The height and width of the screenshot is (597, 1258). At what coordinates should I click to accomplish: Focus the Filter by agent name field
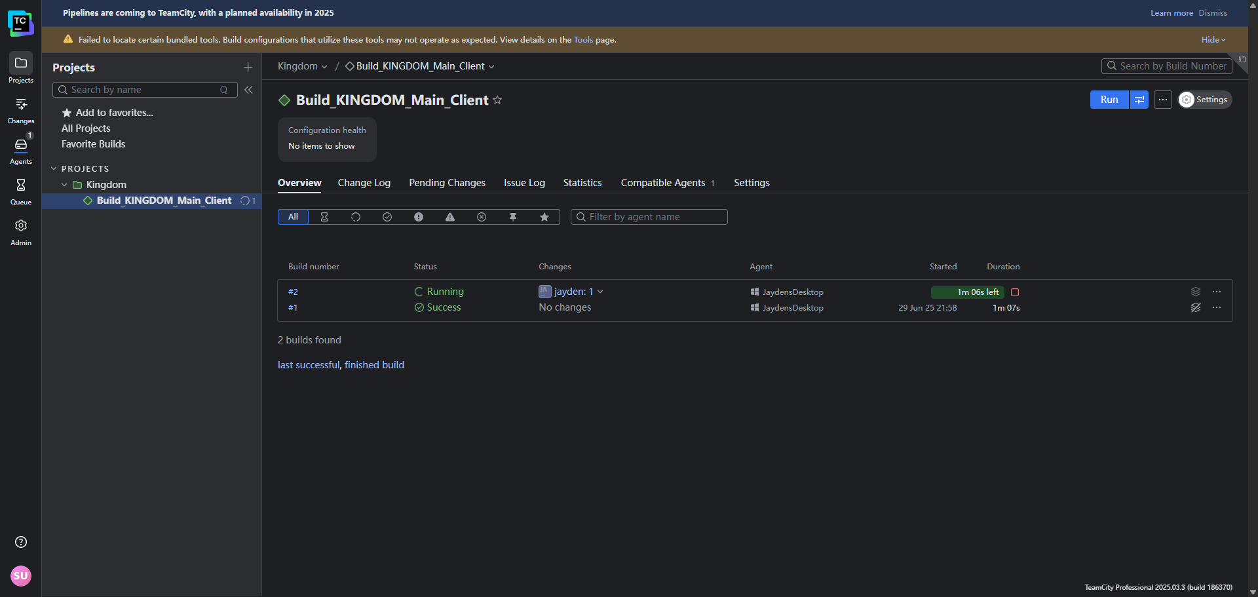tap(649, 217)
